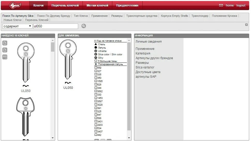The image size is (251, 141).
Task: Click the up arrow of the UNIVERSAL panel scrollbar
Action: tap(129, 40)
